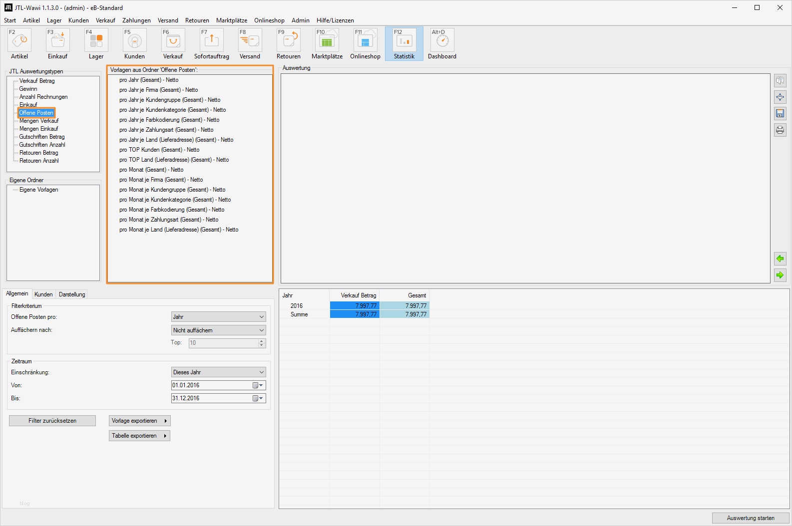
Task: Click the topmost icon beside Auswertung chart
Action: click(780, 81)
